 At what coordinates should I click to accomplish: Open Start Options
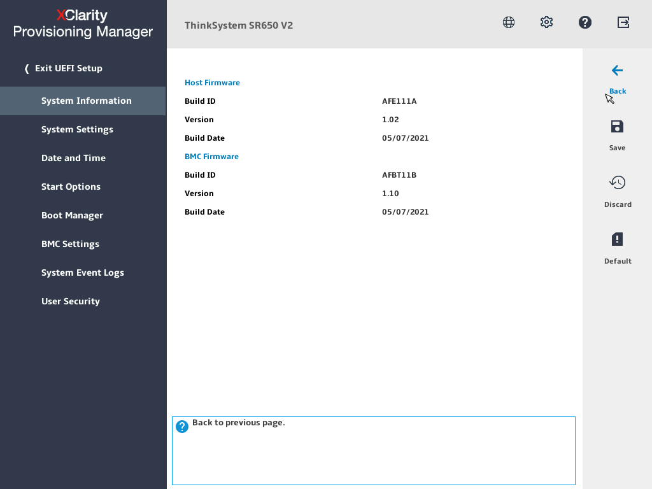coord(71,187)
